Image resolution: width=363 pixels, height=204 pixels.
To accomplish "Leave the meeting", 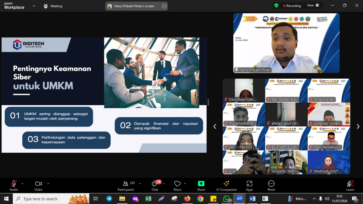I will pyautogui.click(x=350, y=186).
